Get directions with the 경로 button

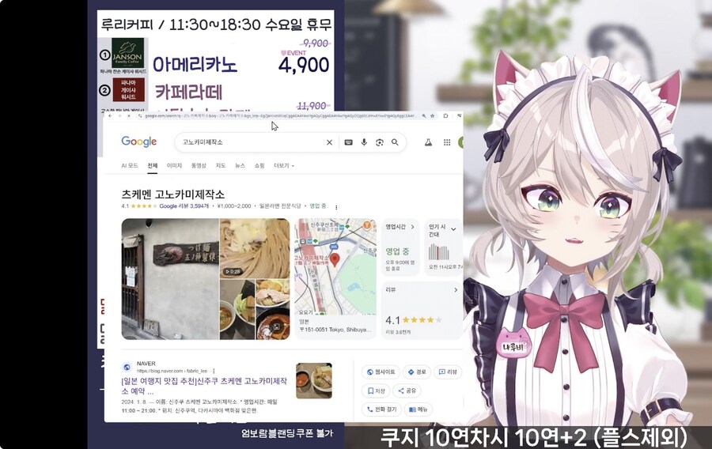tap(416, 372)
